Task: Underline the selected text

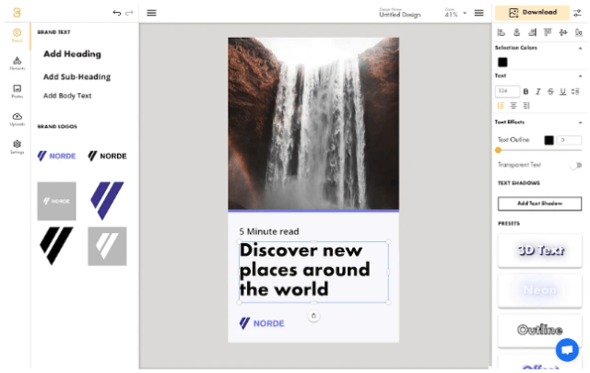Action: [562, 91]
